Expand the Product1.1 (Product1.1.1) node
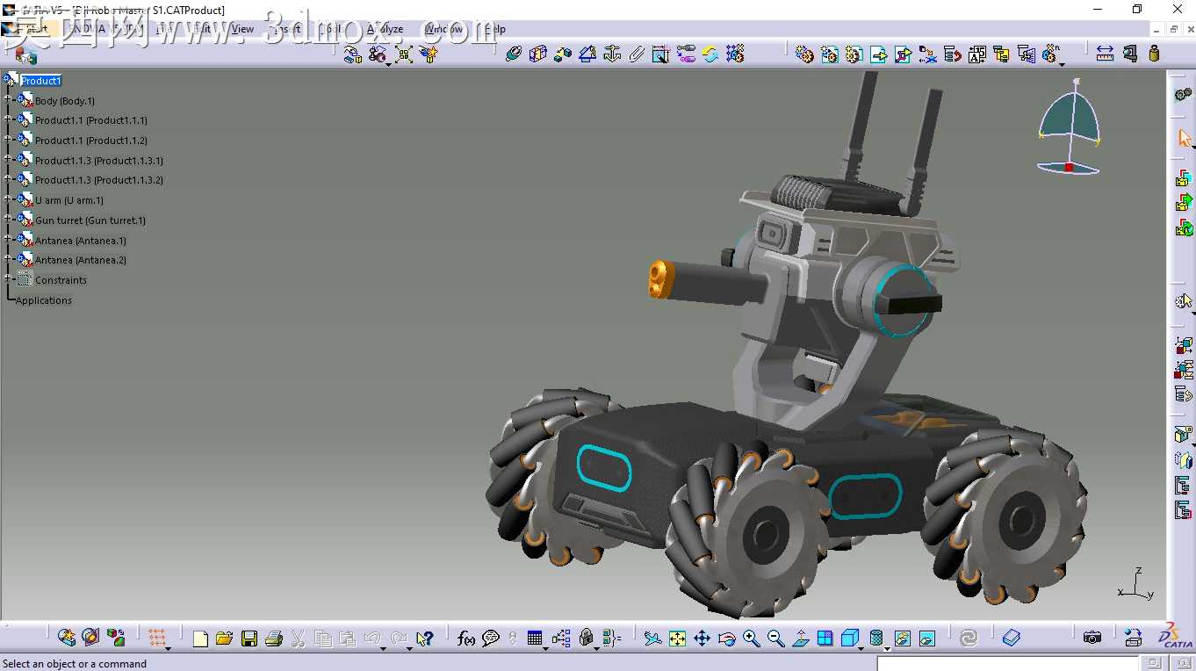This screenshot has width=1196, height=671. pos(9,119)
